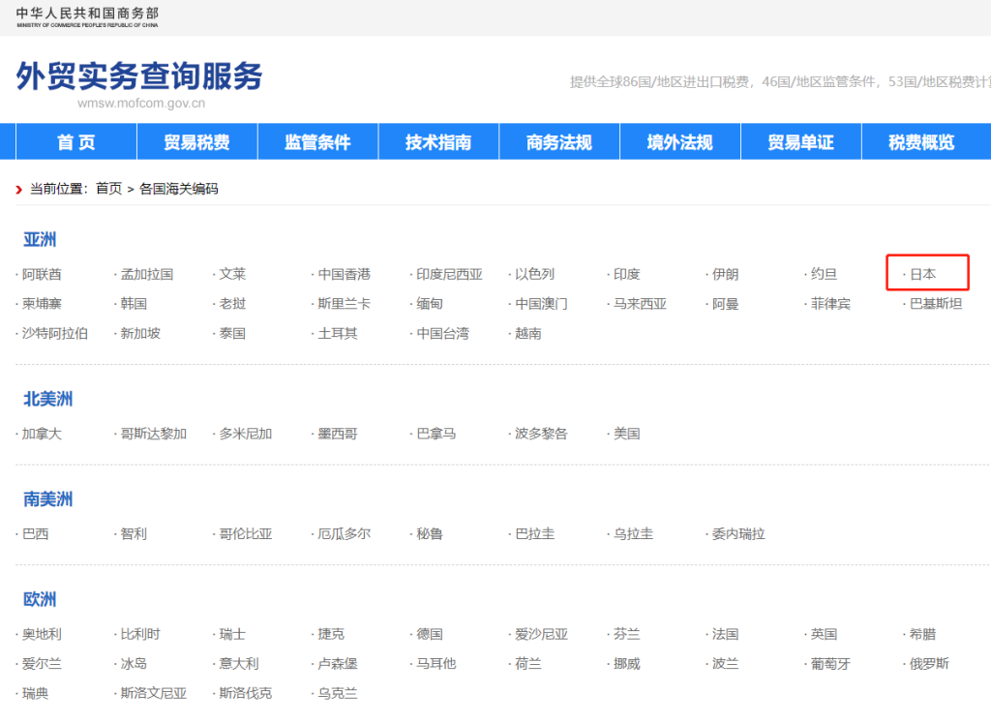991x724 pixels.
Task: Select the country 厄瓜多尔
Action: pos(344,533)
